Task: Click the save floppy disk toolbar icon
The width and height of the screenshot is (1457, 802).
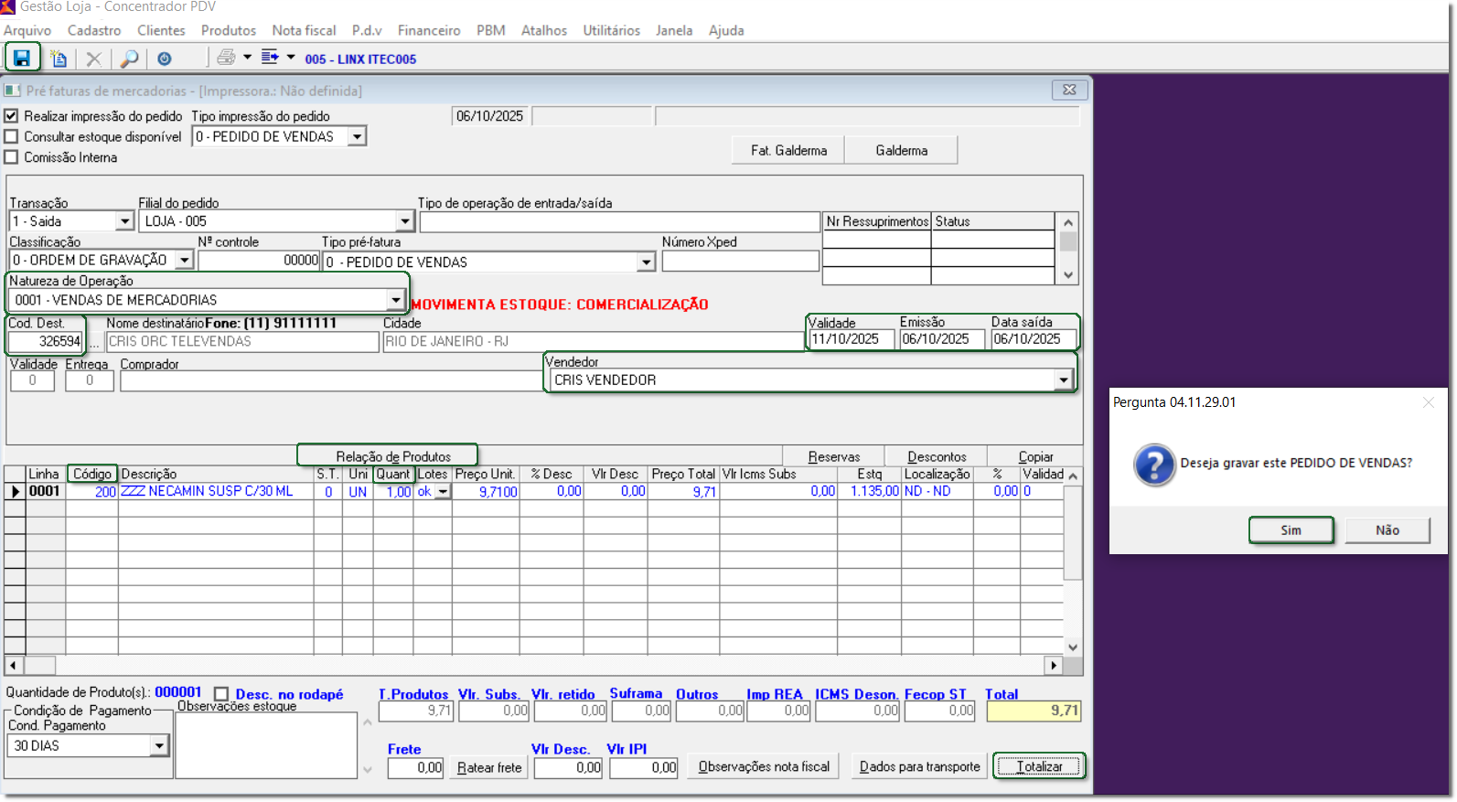Action: 22,59
